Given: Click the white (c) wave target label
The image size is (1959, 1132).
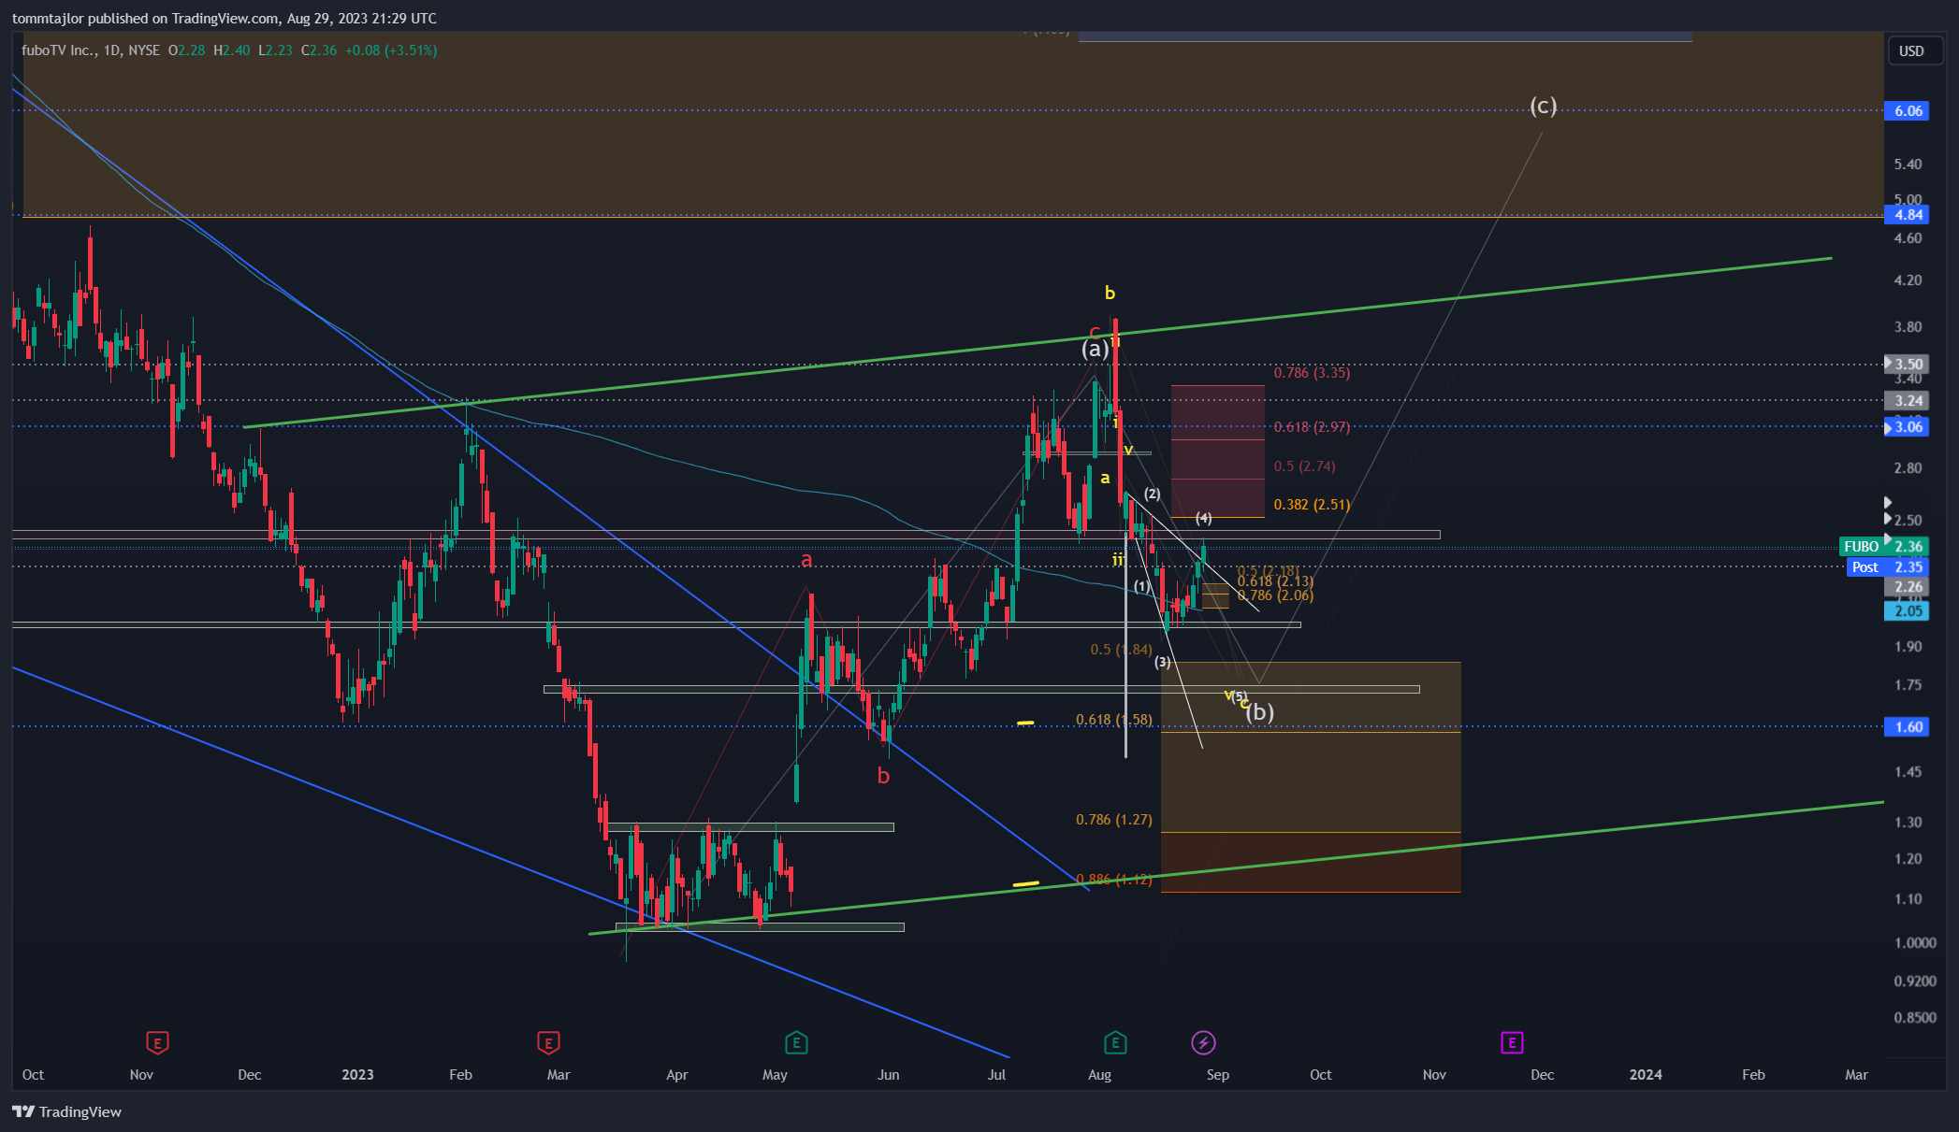Looking at the screenshot, I should pos(1543,106).
